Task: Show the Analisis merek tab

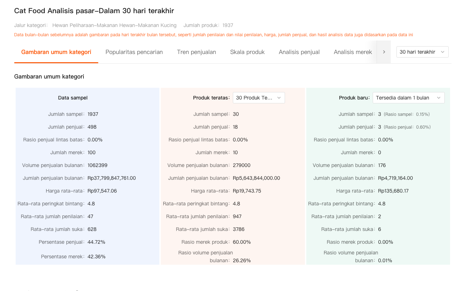Action: pos(352,52)
